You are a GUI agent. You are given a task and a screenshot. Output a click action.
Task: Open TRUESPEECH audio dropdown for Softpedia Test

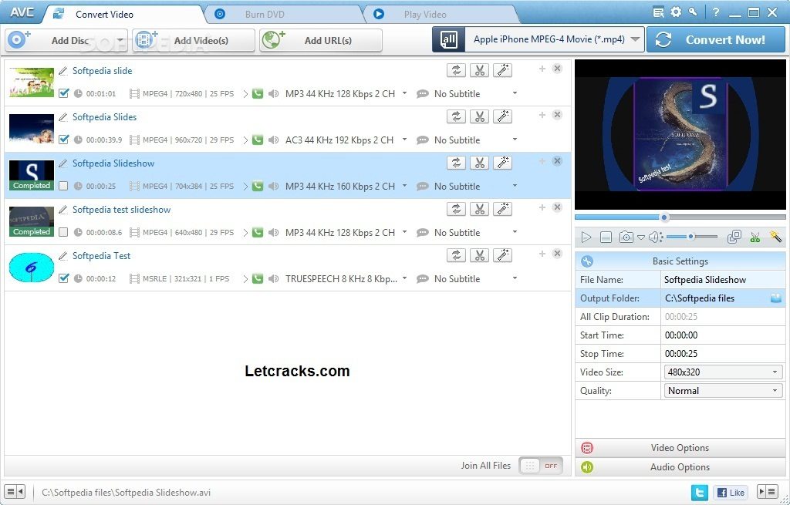(x=404, y=278)
